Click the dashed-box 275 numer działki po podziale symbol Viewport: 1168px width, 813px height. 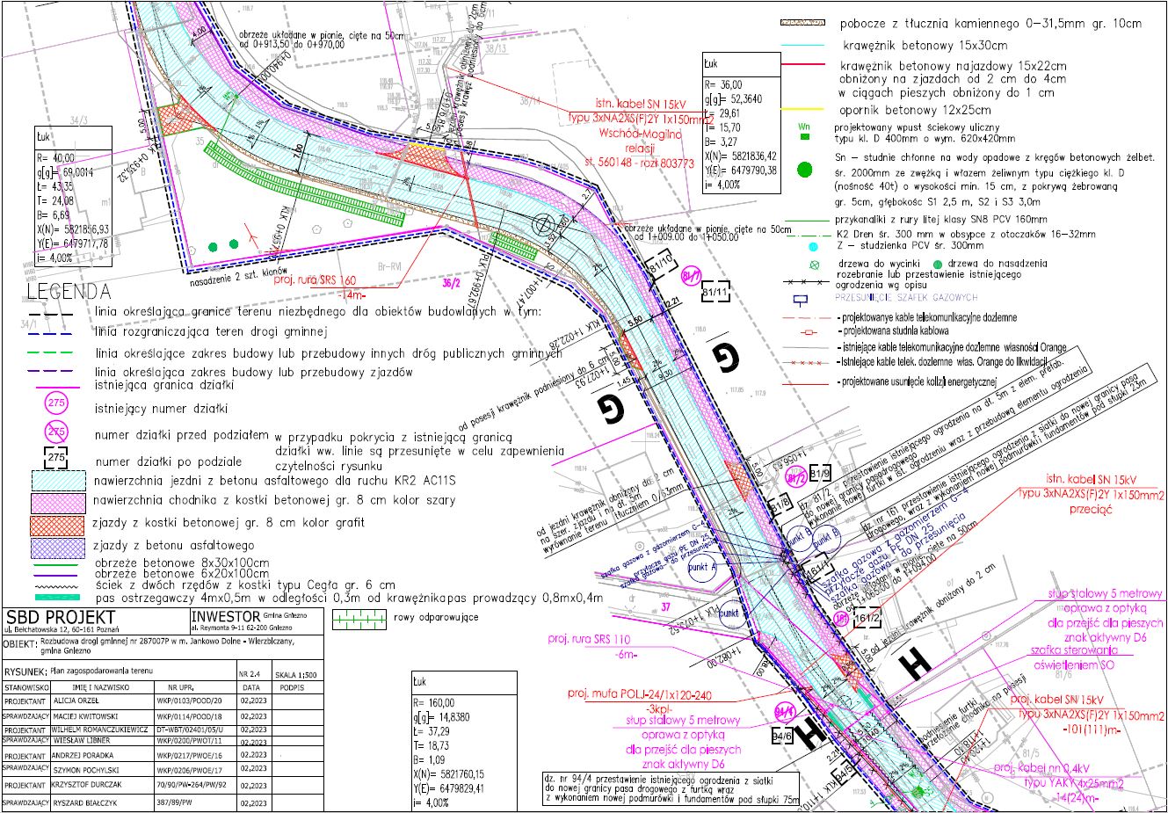coord(56,459)
